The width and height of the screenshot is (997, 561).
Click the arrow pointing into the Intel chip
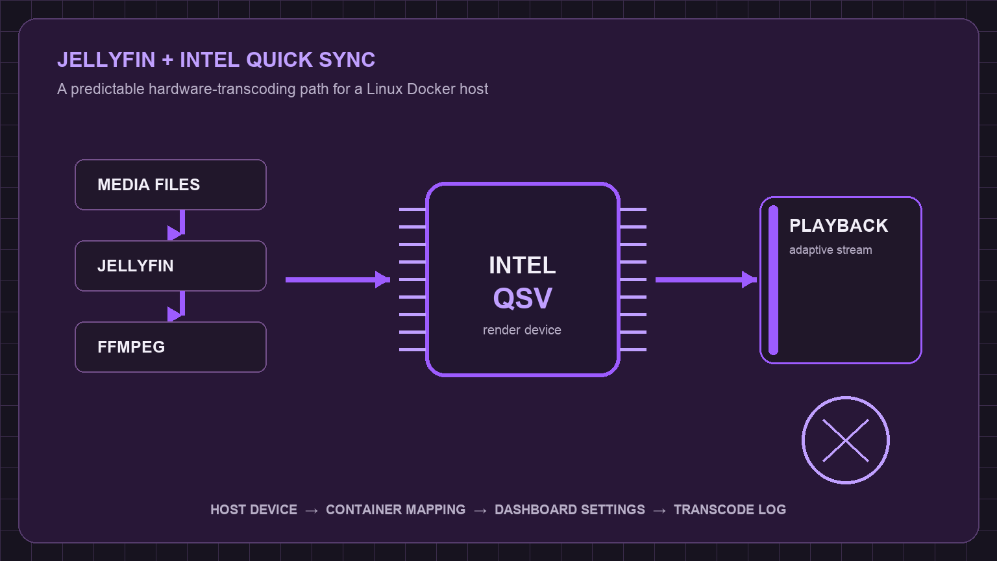[x=338, y=280]
